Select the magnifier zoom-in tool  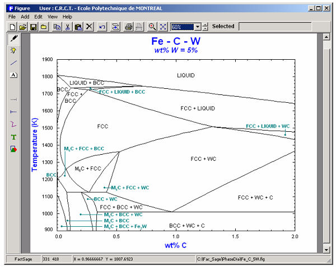point(152,27)
